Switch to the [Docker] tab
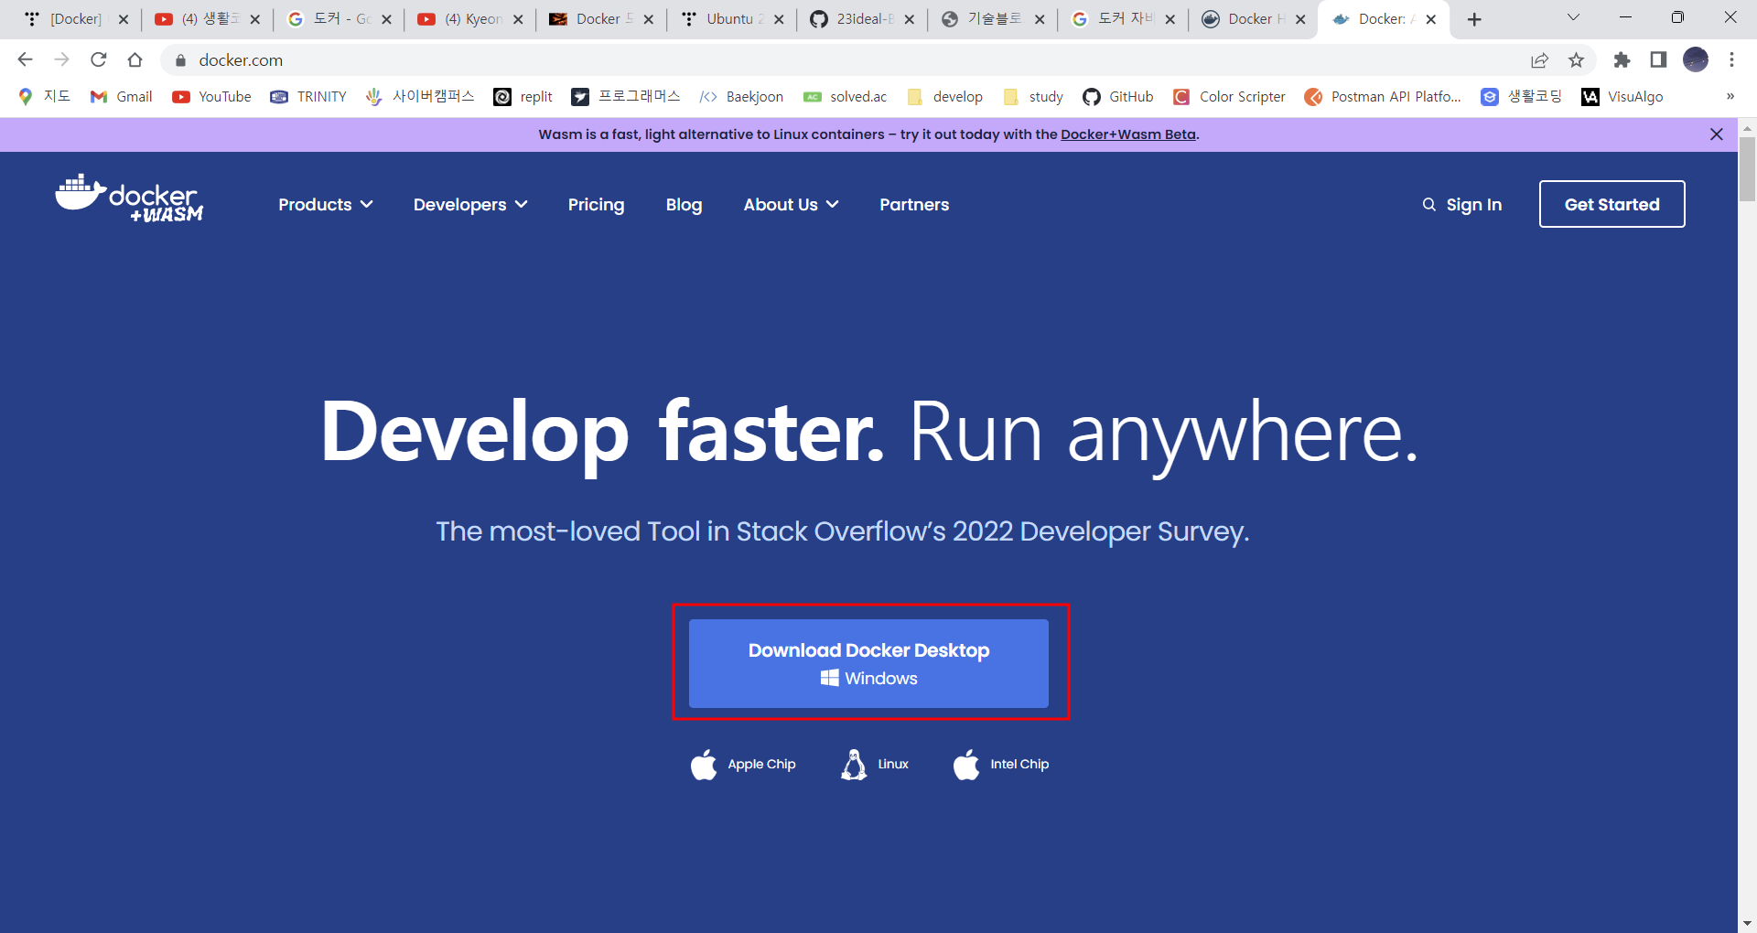Screen dimensions: 1757x933 pos(77,19)
